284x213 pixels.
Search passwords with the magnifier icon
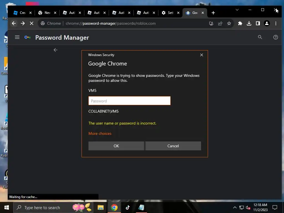260,37
